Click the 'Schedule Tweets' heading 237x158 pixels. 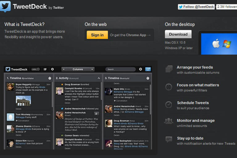point(193,103)
